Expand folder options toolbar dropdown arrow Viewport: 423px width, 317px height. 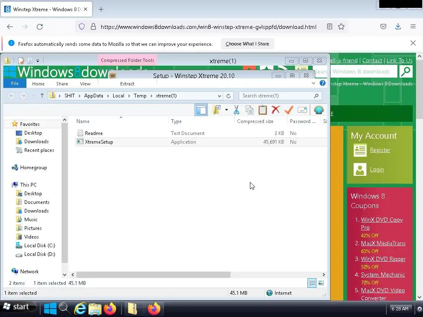pos(226,110)
